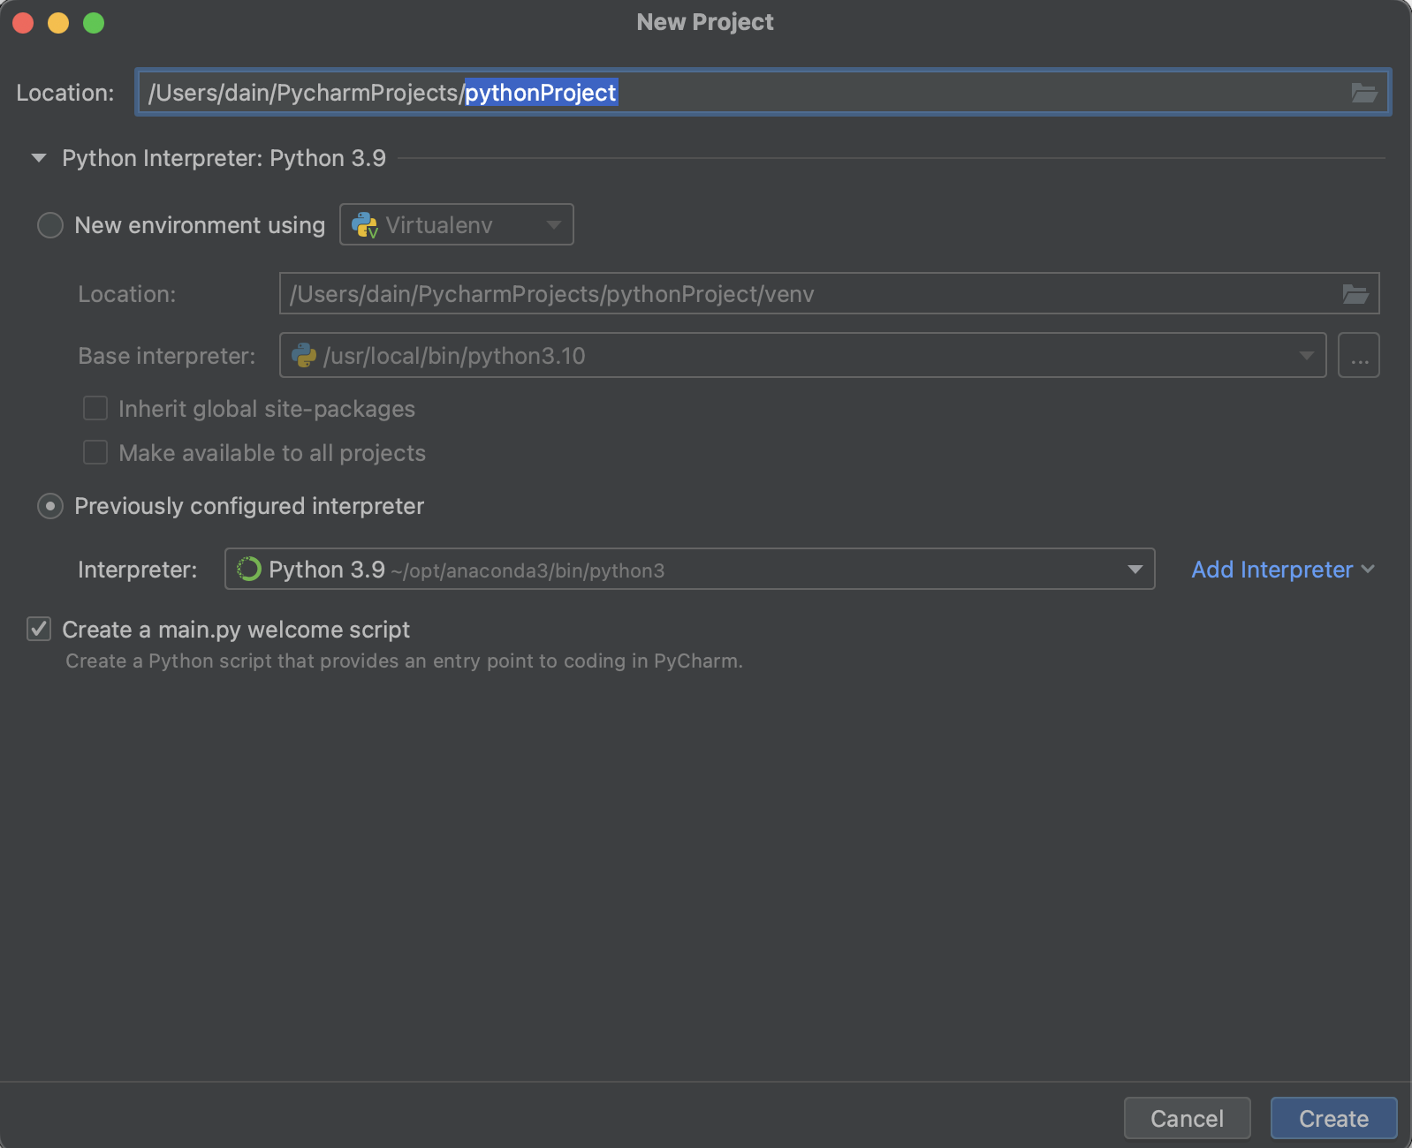Screen dimensions: 1412x1148
Task: Click the main.py script description text
Action: [404, 661]
